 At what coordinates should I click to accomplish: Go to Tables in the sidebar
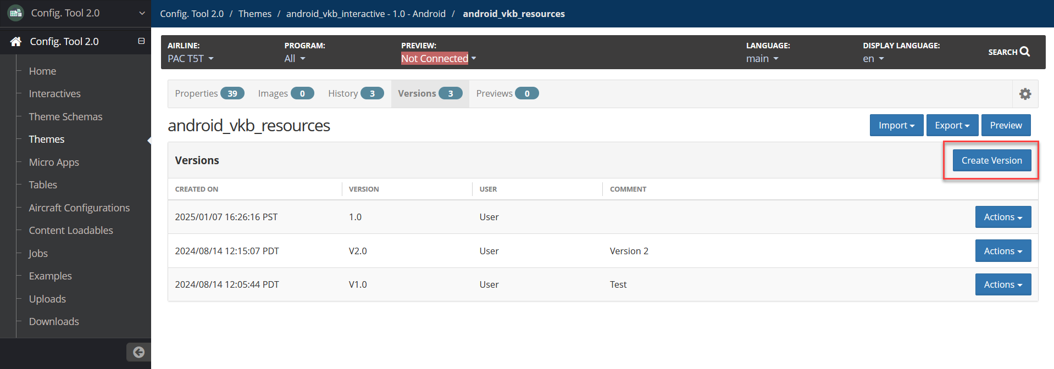[43, 185]
